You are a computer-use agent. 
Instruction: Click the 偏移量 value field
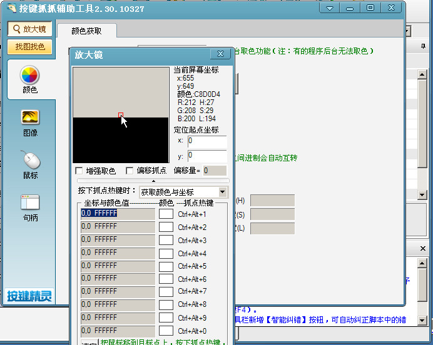215,171
